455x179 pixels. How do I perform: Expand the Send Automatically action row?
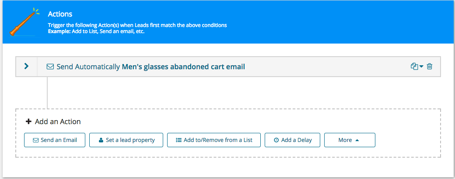pos(26,67)
